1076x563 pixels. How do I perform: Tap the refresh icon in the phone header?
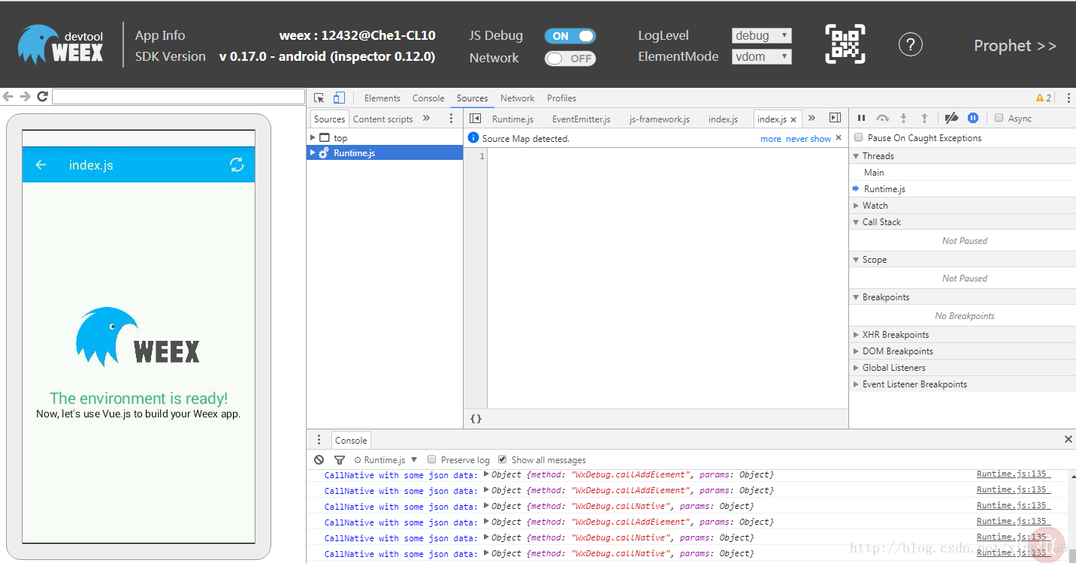coord(237,165)
